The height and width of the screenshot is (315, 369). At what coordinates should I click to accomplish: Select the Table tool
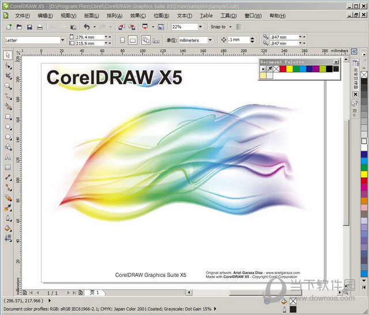[x=8, y=167]
